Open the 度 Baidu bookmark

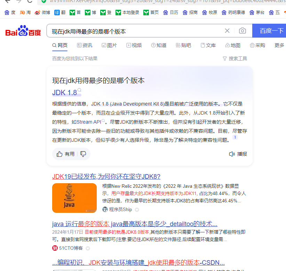pyautogui.click(x=10, y=13)
